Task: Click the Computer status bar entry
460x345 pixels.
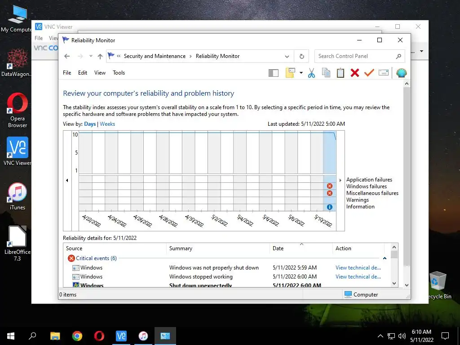Action: (x=361, y=295)
